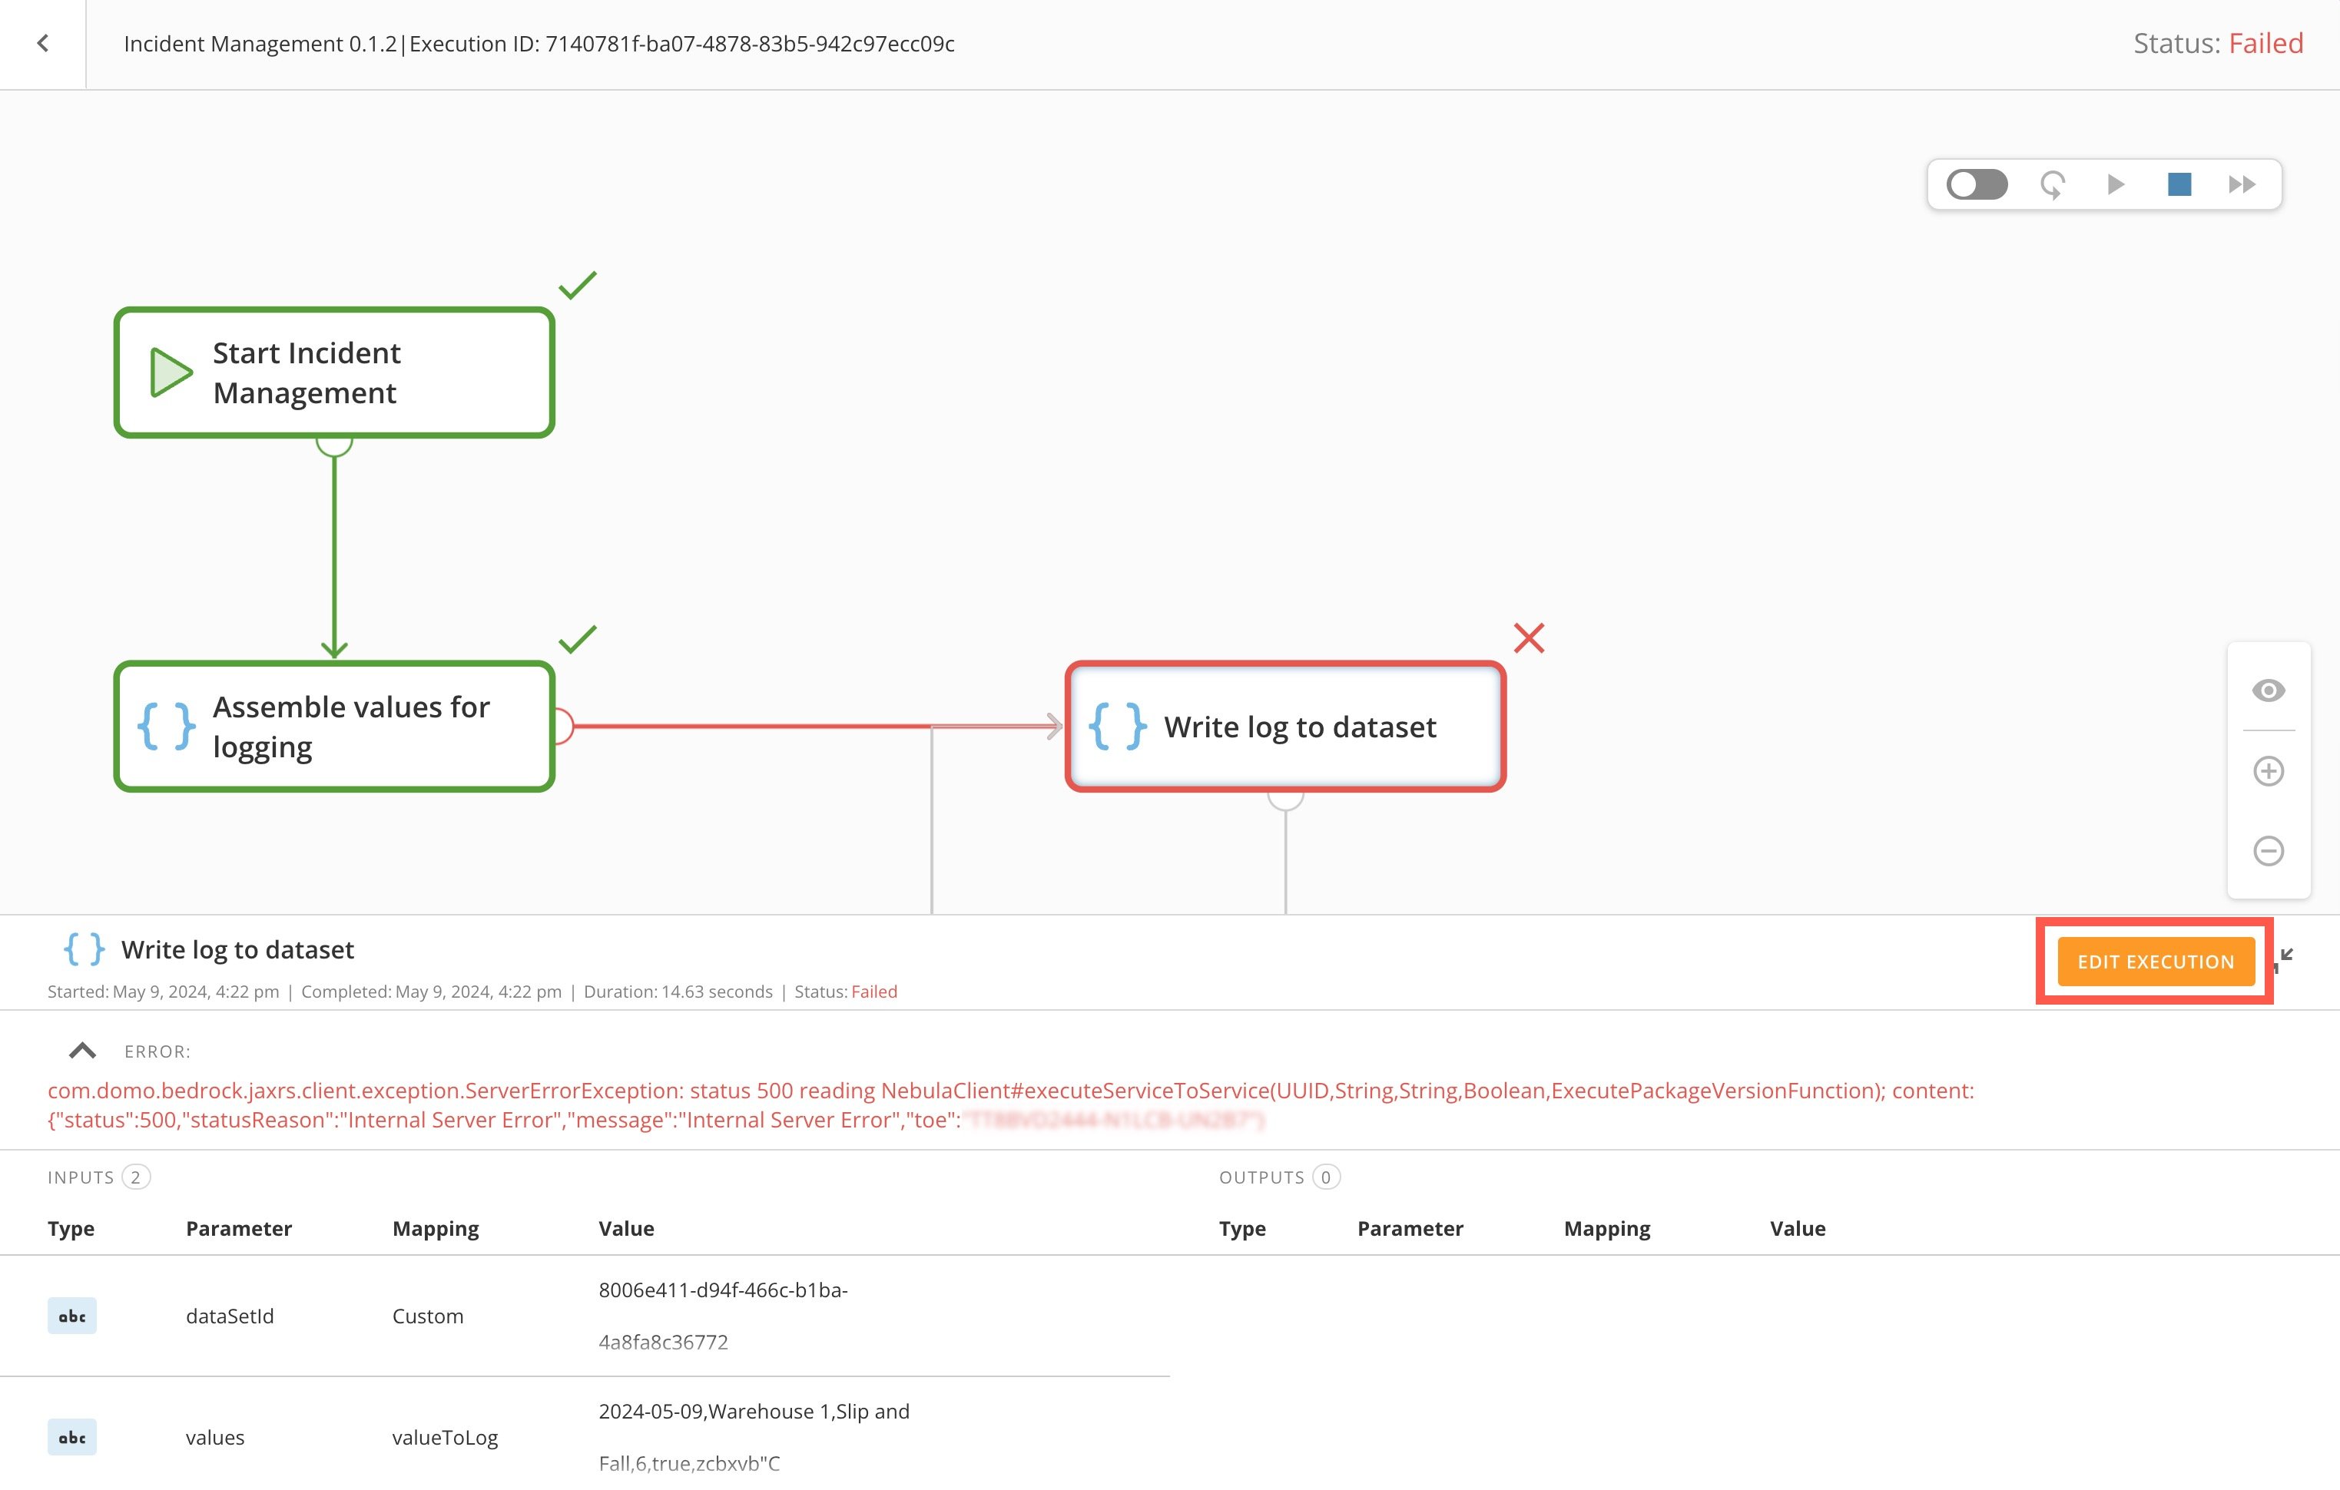Click the INPUTS section label
Image resolution: width=2340 pixels, height=1490 pixels.
coord(81,1177)
